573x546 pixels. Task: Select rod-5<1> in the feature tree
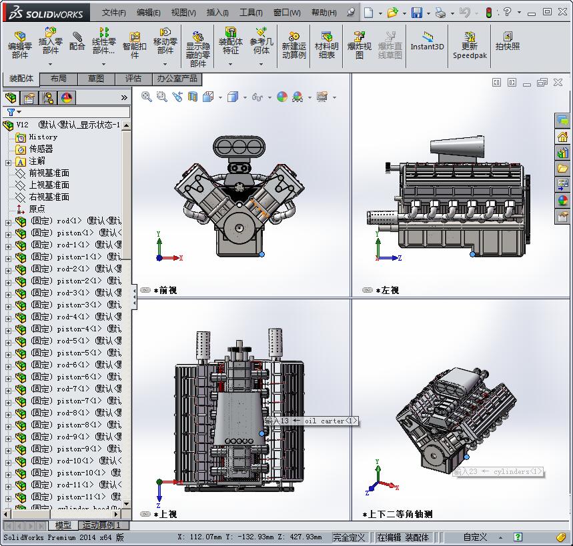pyautogui.click(x=73, y=341)
